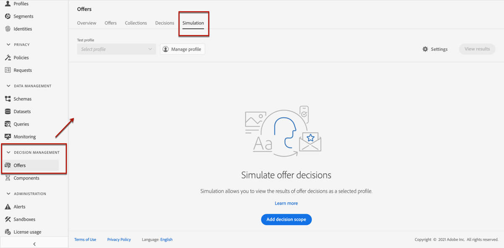Image resolution: width=504 pixels, height=248 pixels.
Task: Switch to the Overview tab
Action: (x=87, y=23)
